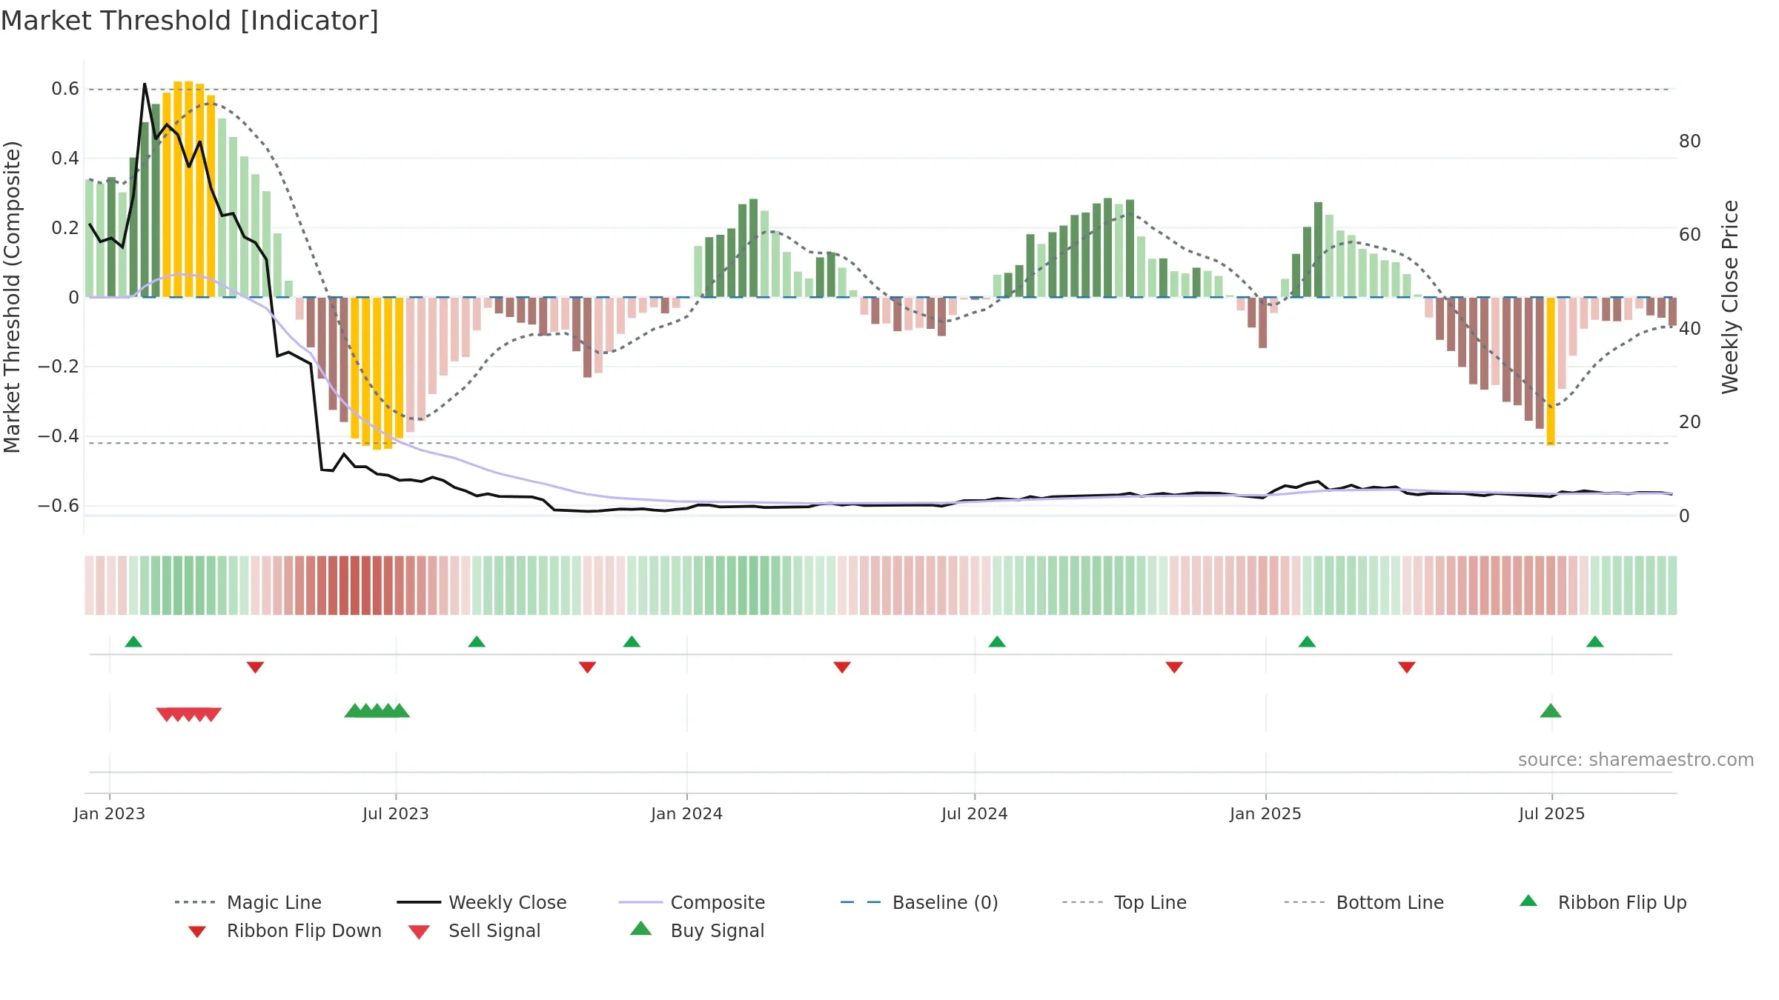
Task: Click the Ribbon Flip Up marker just after Jul 2024
Action: (997, 641)
